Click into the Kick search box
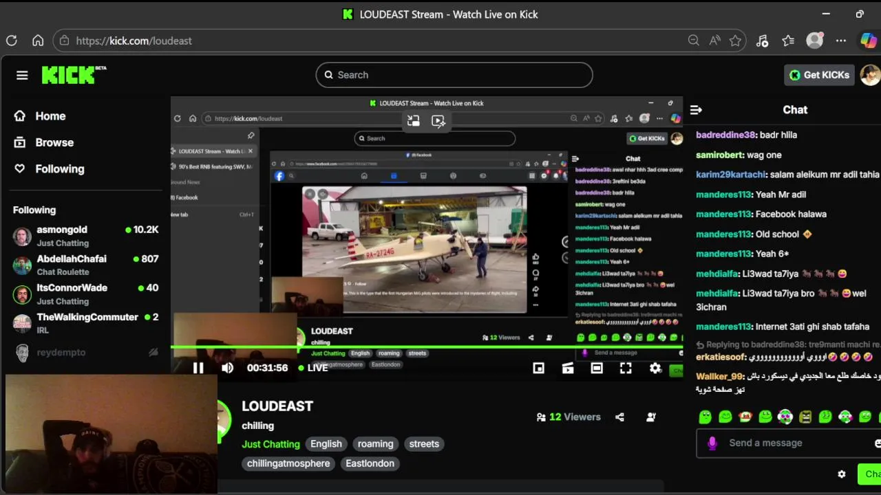The width and height of the screenshot is (881, 495). (x=454, y=75)
